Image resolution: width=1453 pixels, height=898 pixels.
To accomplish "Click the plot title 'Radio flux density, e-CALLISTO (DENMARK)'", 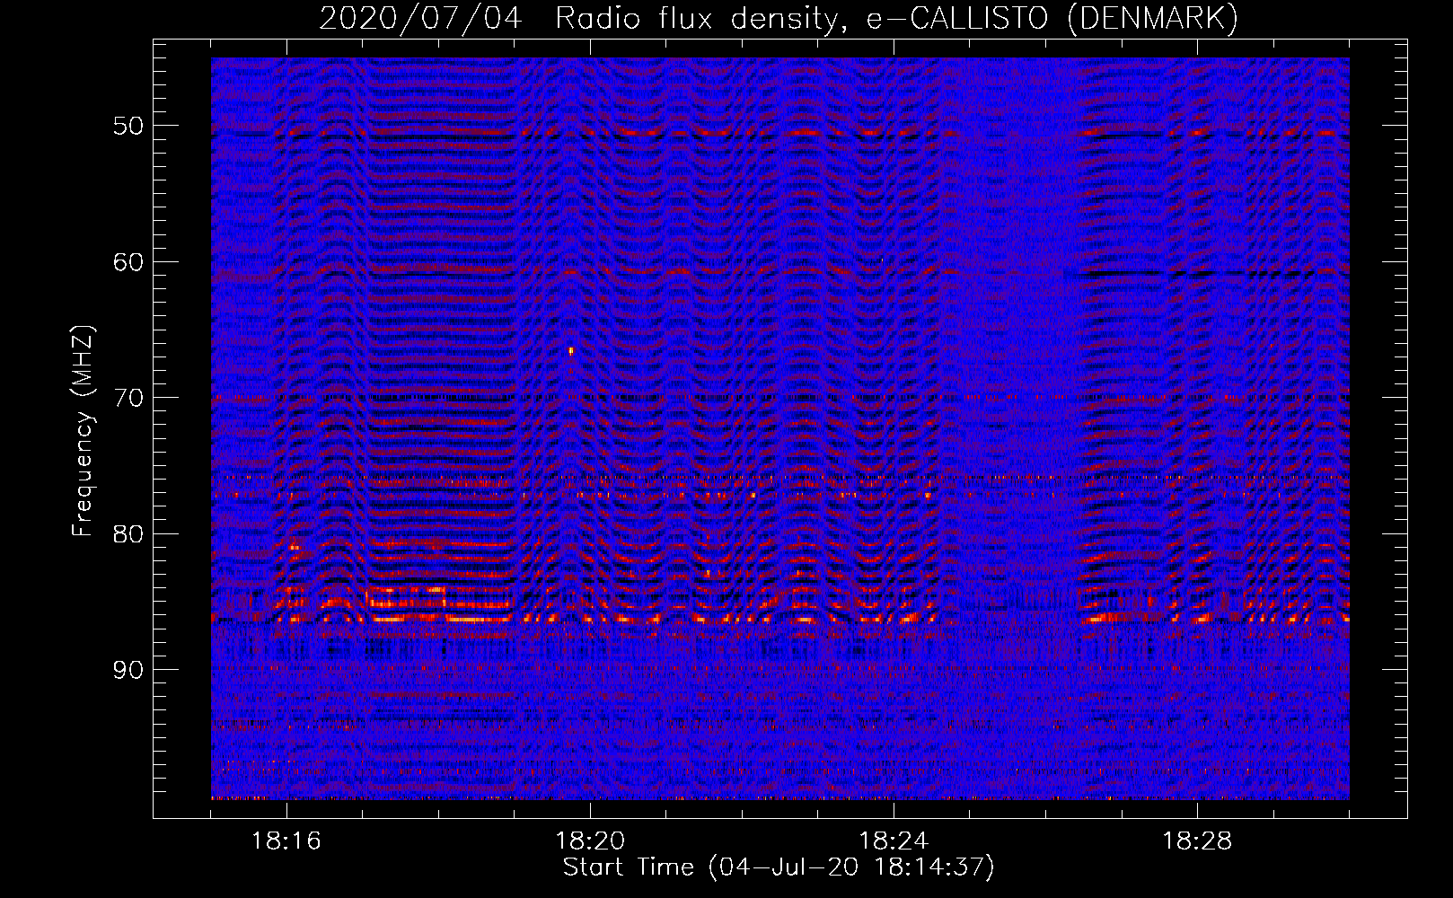I will (896, 18).
